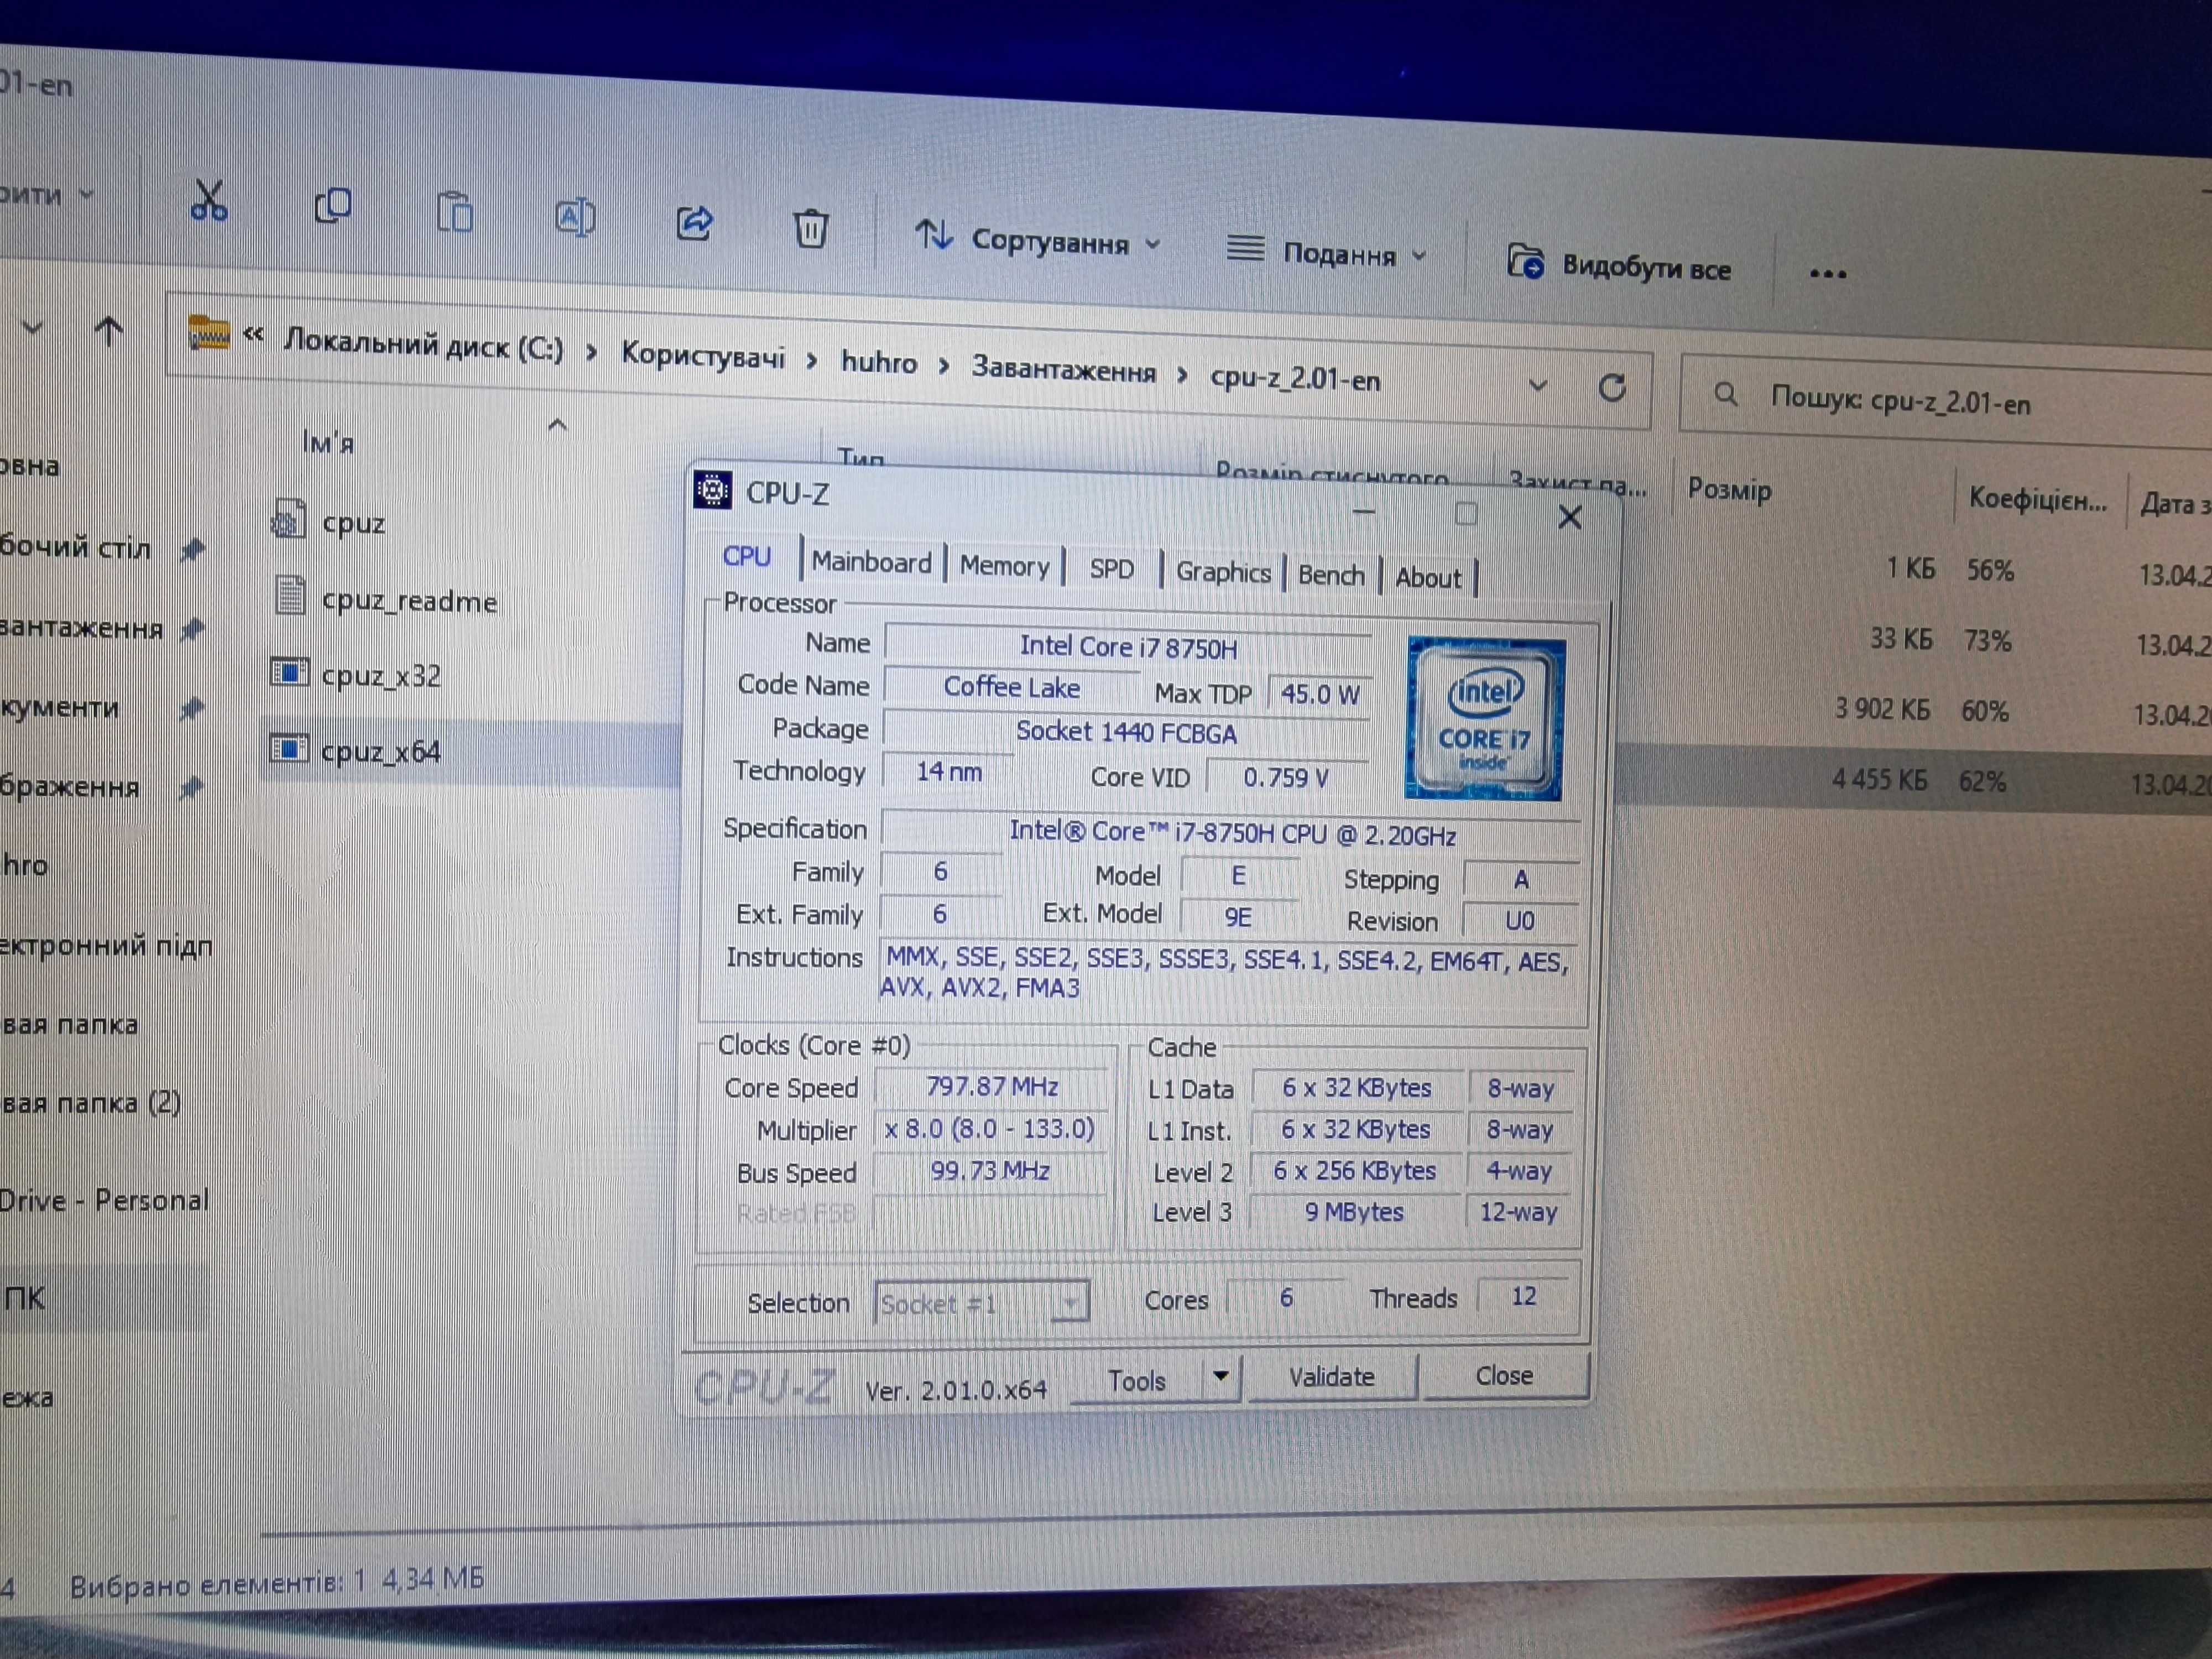Click huhro in the address path
Viewport: 2212px width, 1659px height.
tap(878, 362)
